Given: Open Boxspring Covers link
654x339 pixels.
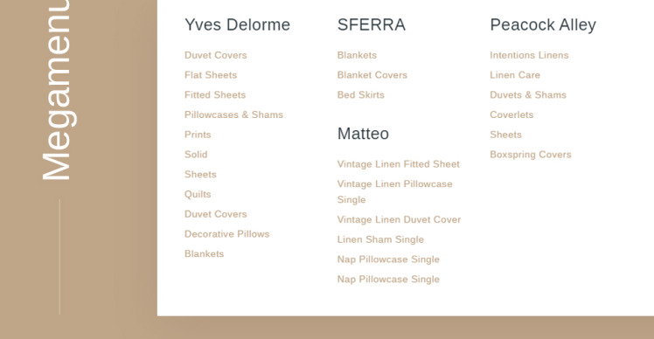Looking at the screenshot, I should pyautogui.click(x=531, y=155).
